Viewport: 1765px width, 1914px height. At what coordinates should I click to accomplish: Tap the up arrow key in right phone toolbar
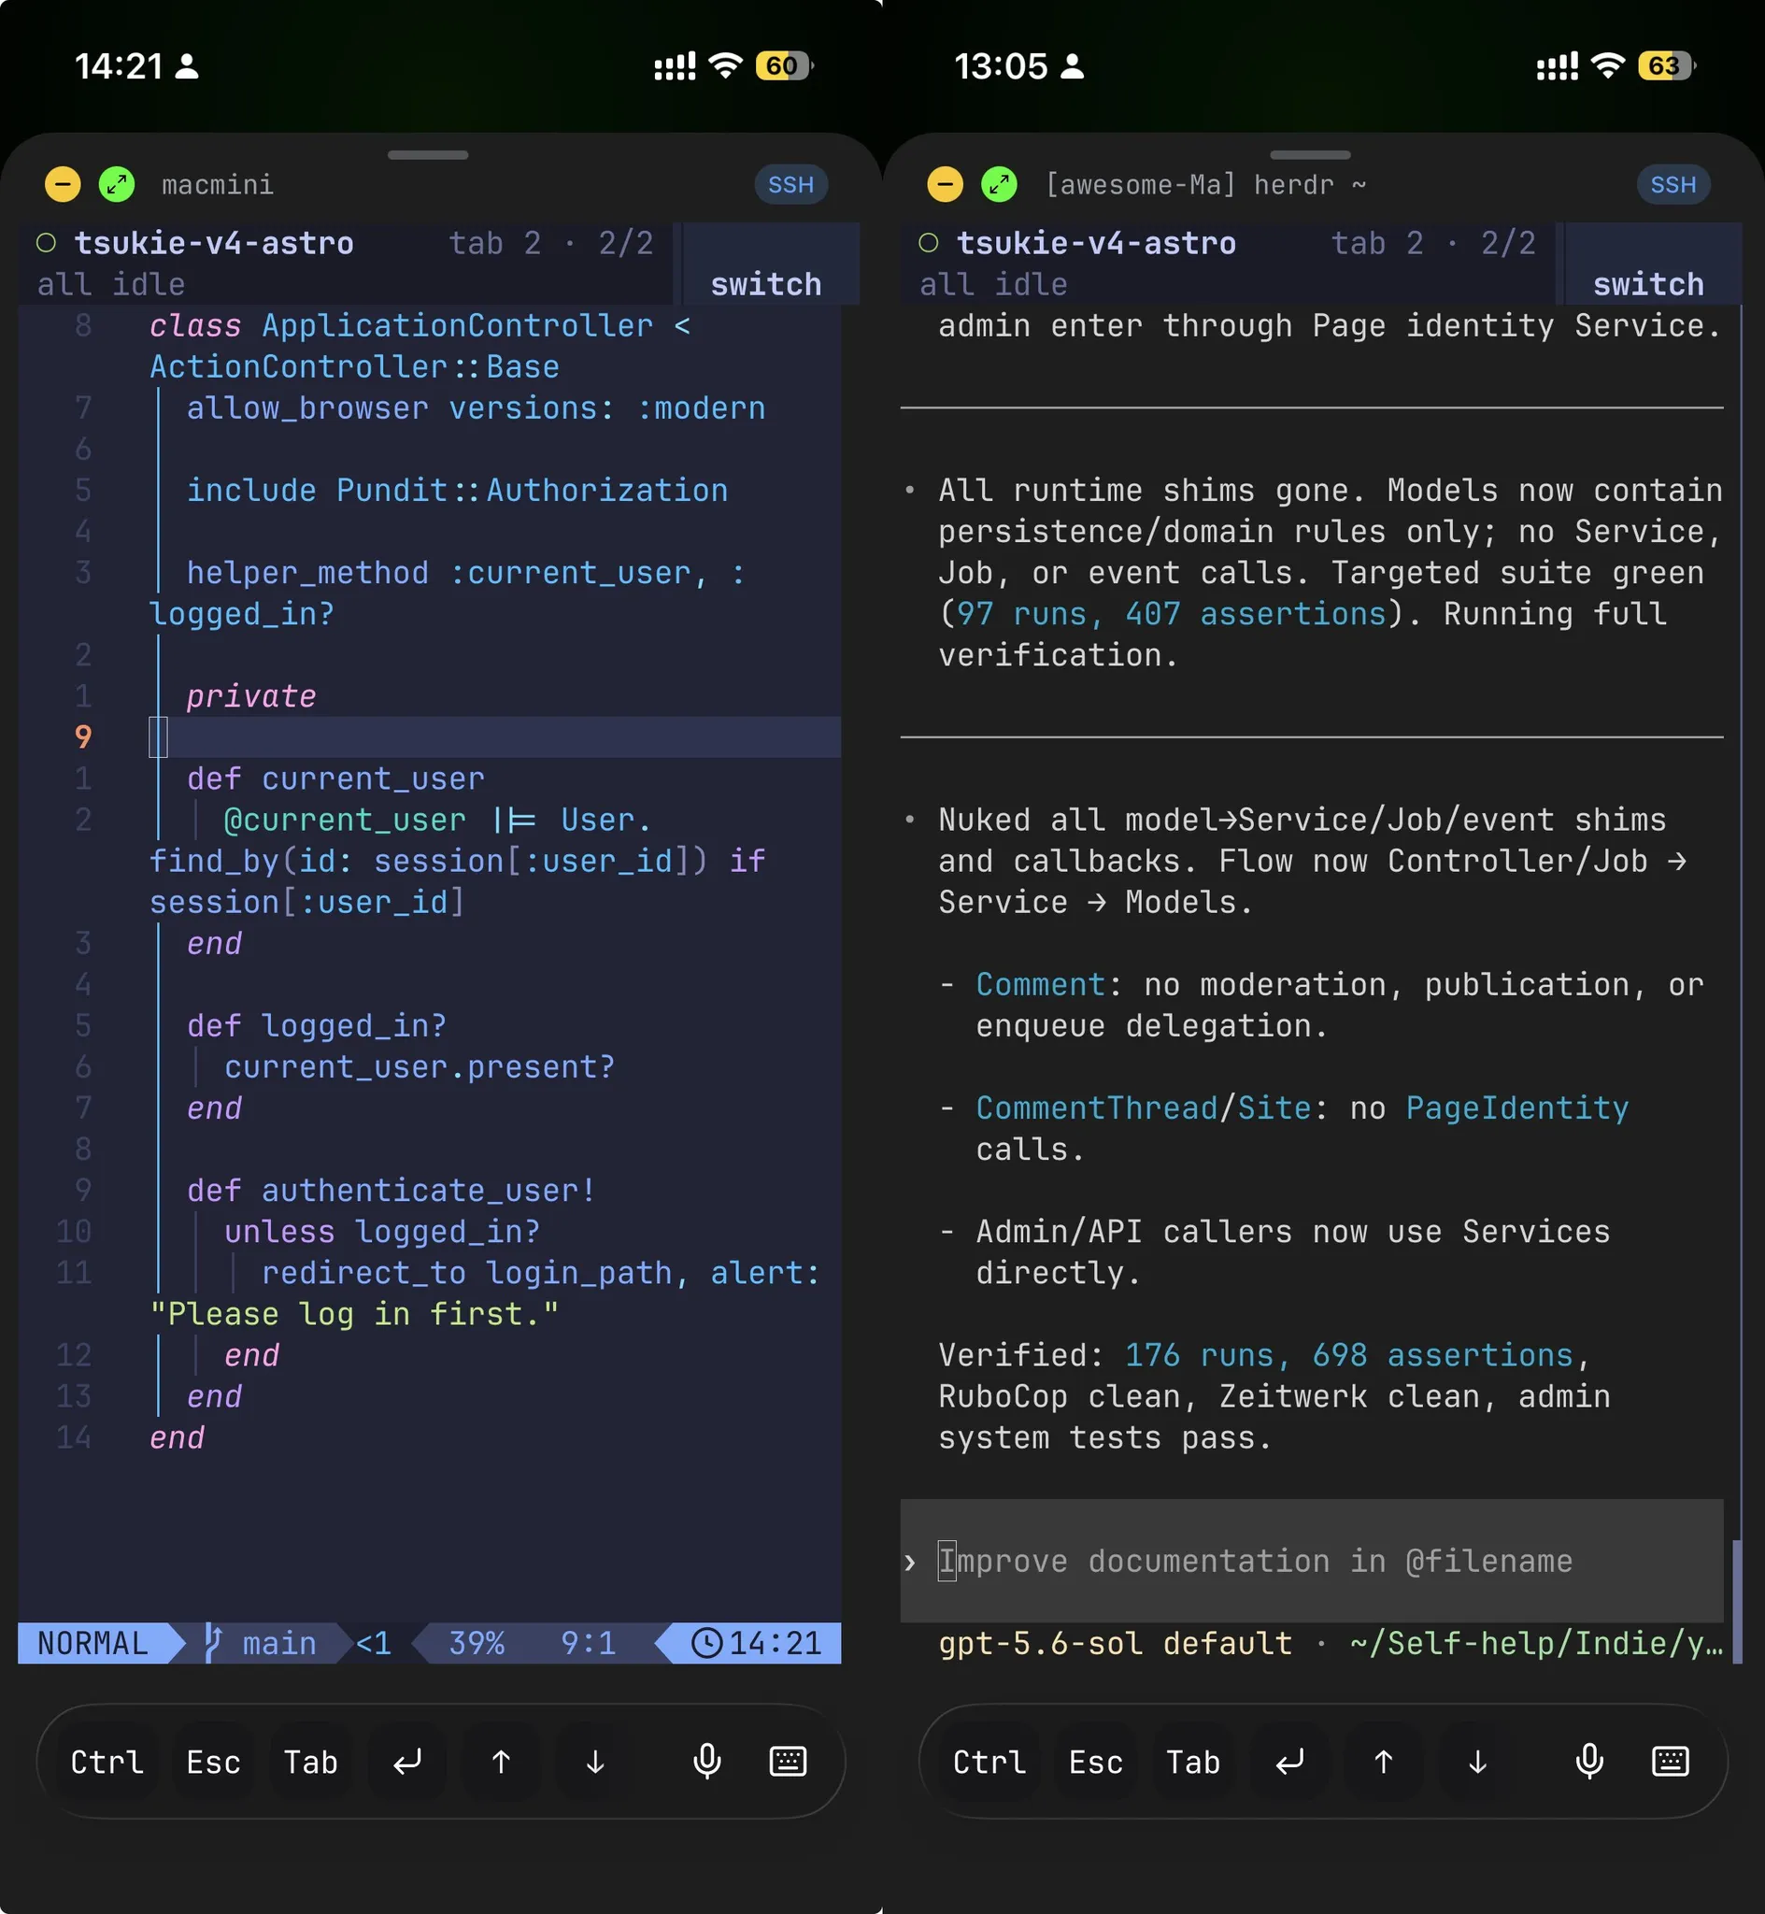1383,1763
